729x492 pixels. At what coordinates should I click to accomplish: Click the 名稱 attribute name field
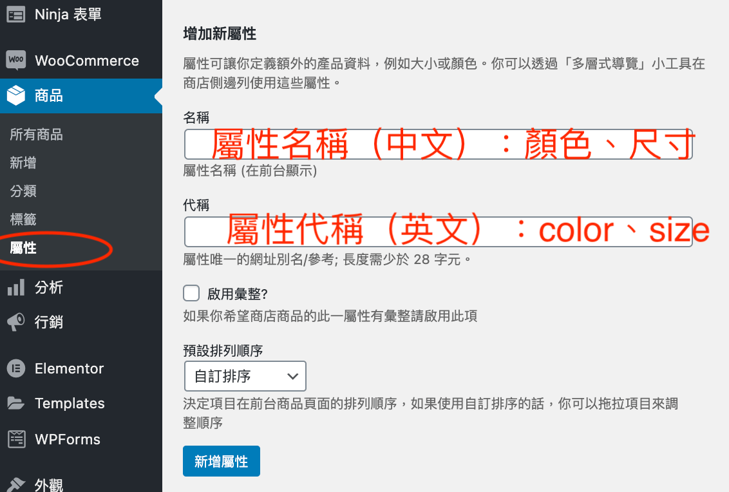(438, 144)
